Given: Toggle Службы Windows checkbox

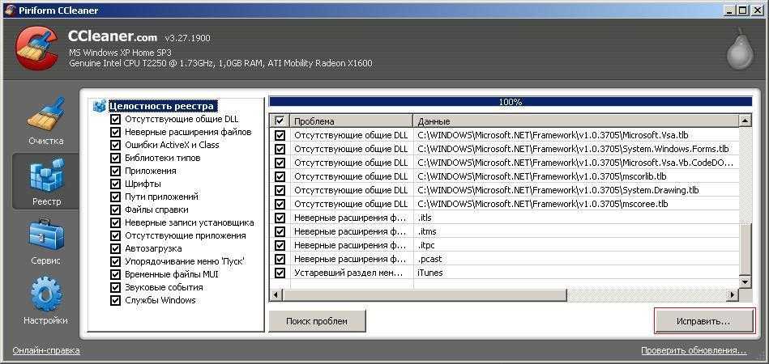Looking at the screenshot, I should tap(115, 300).
